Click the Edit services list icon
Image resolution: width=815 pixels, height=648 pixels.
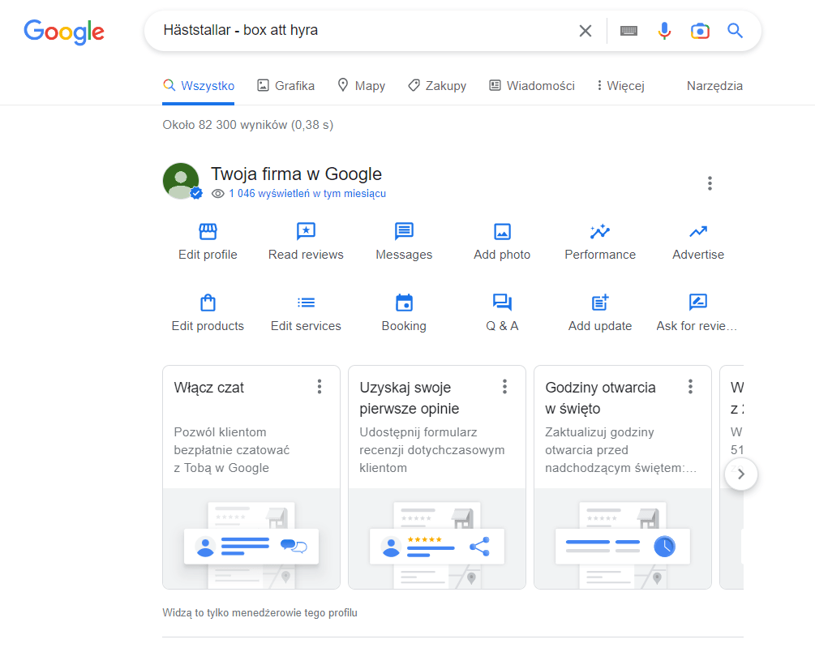307,303
